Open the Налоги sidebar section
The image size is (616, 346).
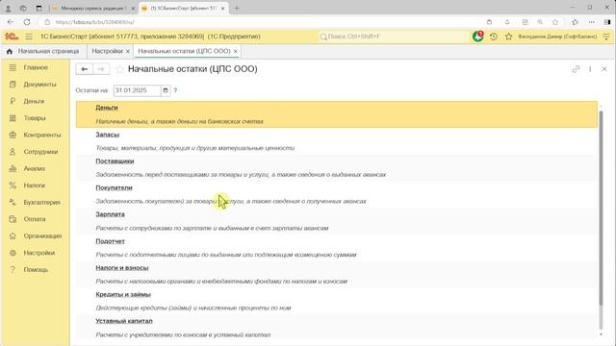point(36,185)
